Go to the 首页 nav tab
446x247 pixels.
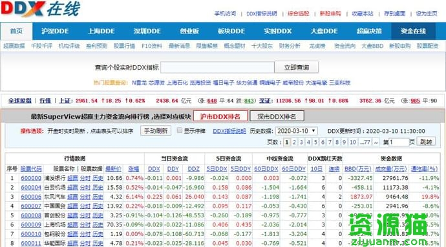click(16, 31)
